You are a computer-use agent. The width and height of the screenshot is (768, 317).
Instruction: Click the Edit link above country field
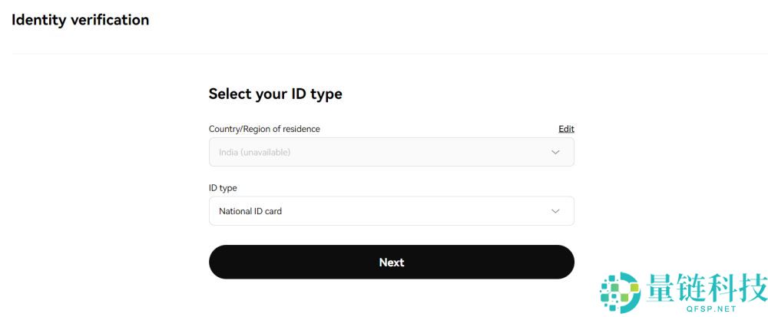[566, 129]
